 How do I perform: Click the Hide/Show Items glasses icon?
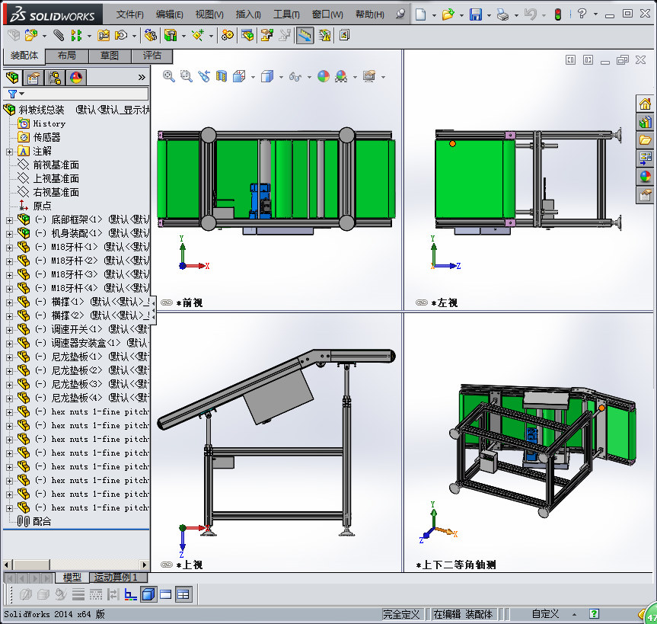pos(295,76)
